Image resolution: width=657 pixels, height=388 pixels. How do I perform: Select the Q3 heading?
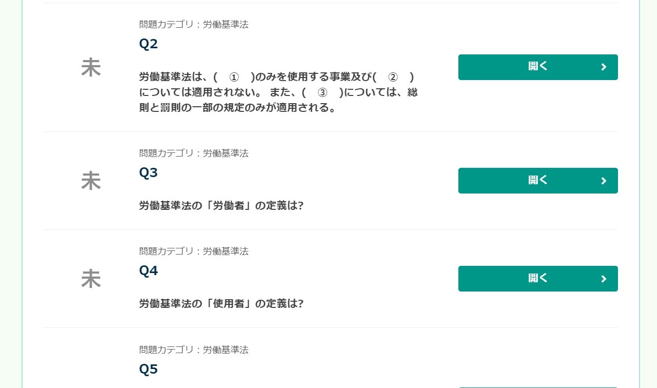pos(148,173)
